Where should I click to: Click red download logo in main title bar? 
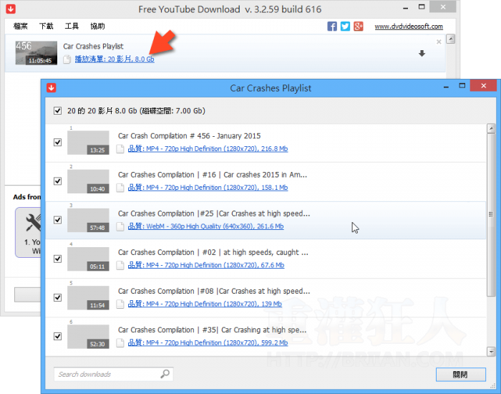point(11,9)
